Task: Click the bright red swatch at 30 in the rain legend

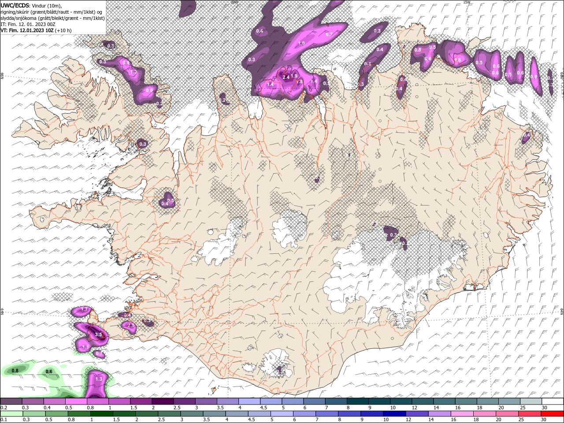Action: pos(552,414)
